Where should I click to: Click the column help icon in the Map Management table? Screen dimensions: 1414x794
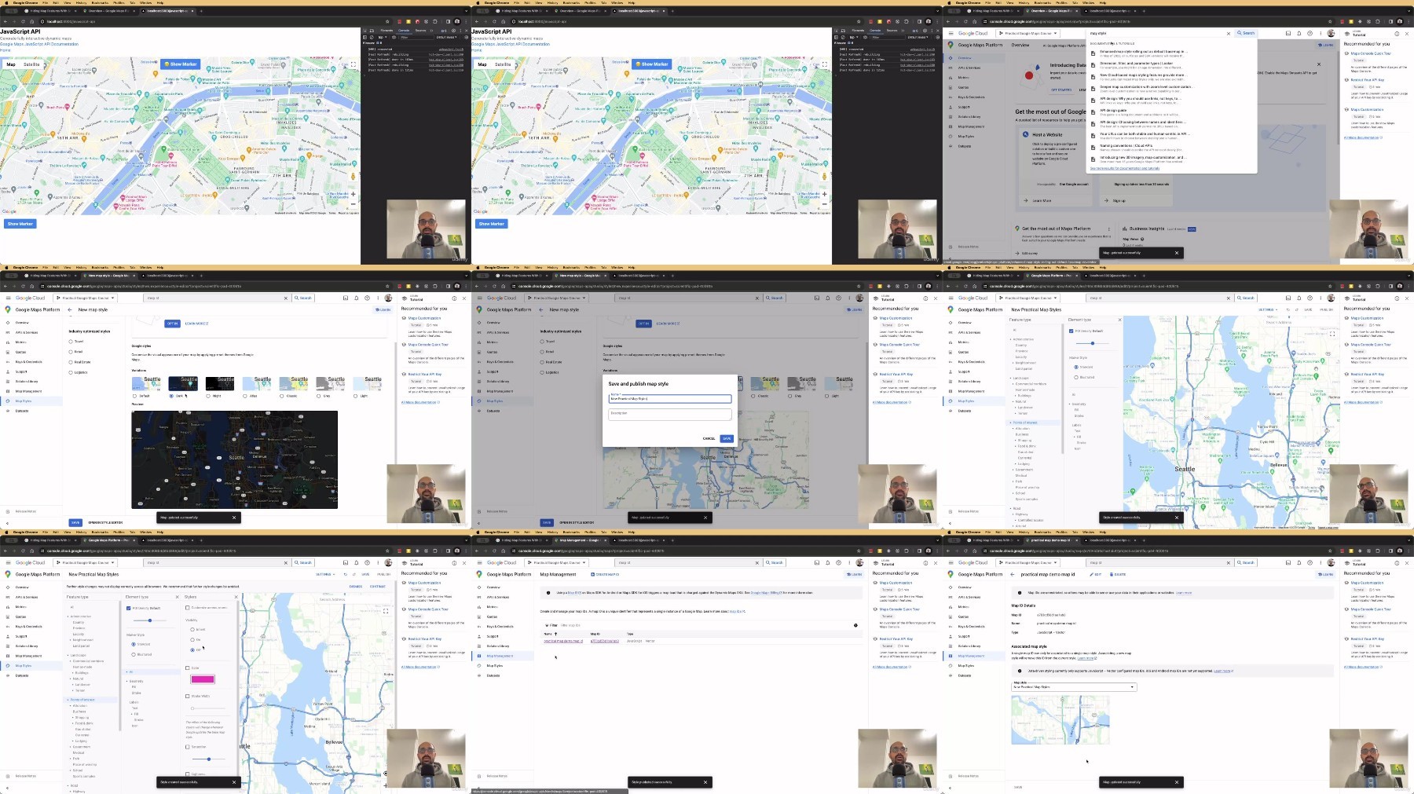pyautogui.click(x=855, y=625)
